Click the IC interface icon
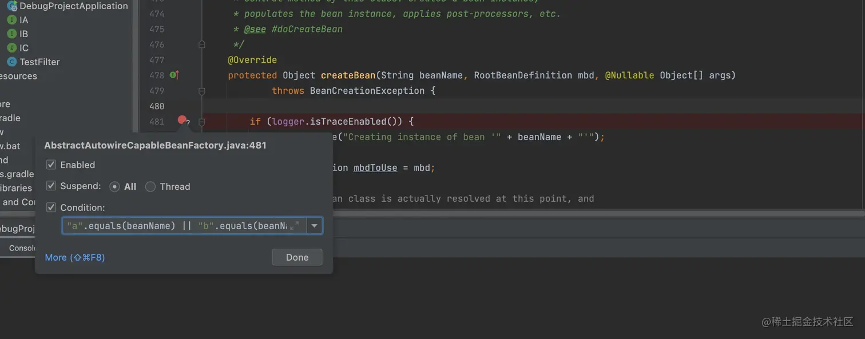 click(11, 48)
